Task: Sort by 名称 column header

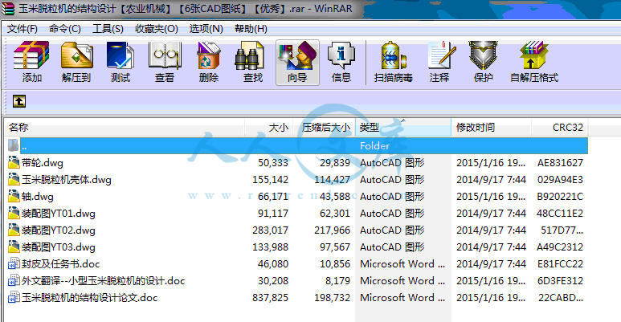Action: coord(125,127)
